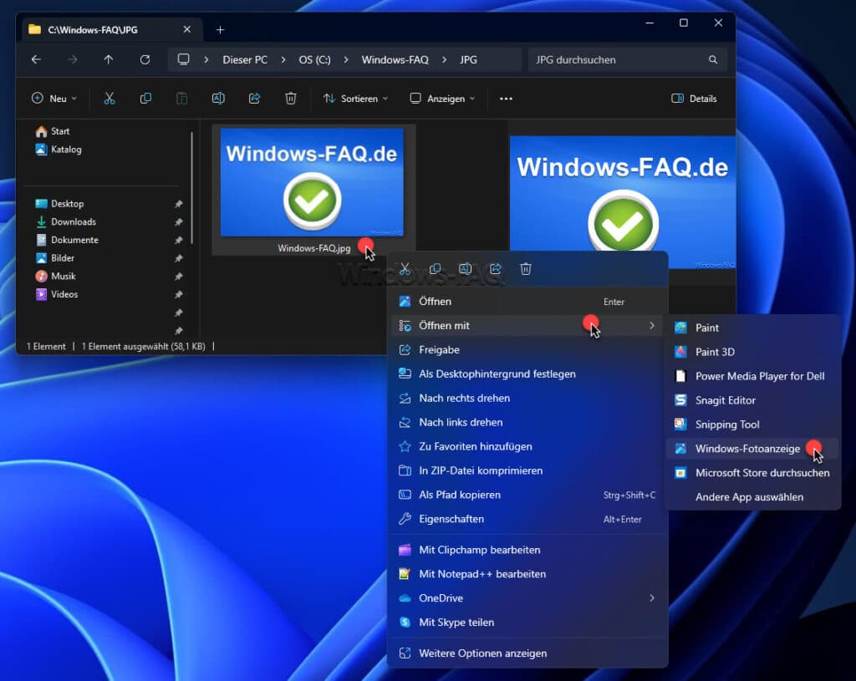The height and width of the screenshot is (681, 856).
Task: Click Öffnen in context menu
Action: point(527,301)
